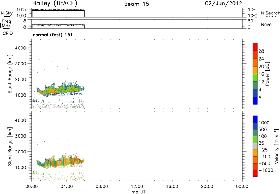Click the '04:00' time axis label

click(67, 187)
